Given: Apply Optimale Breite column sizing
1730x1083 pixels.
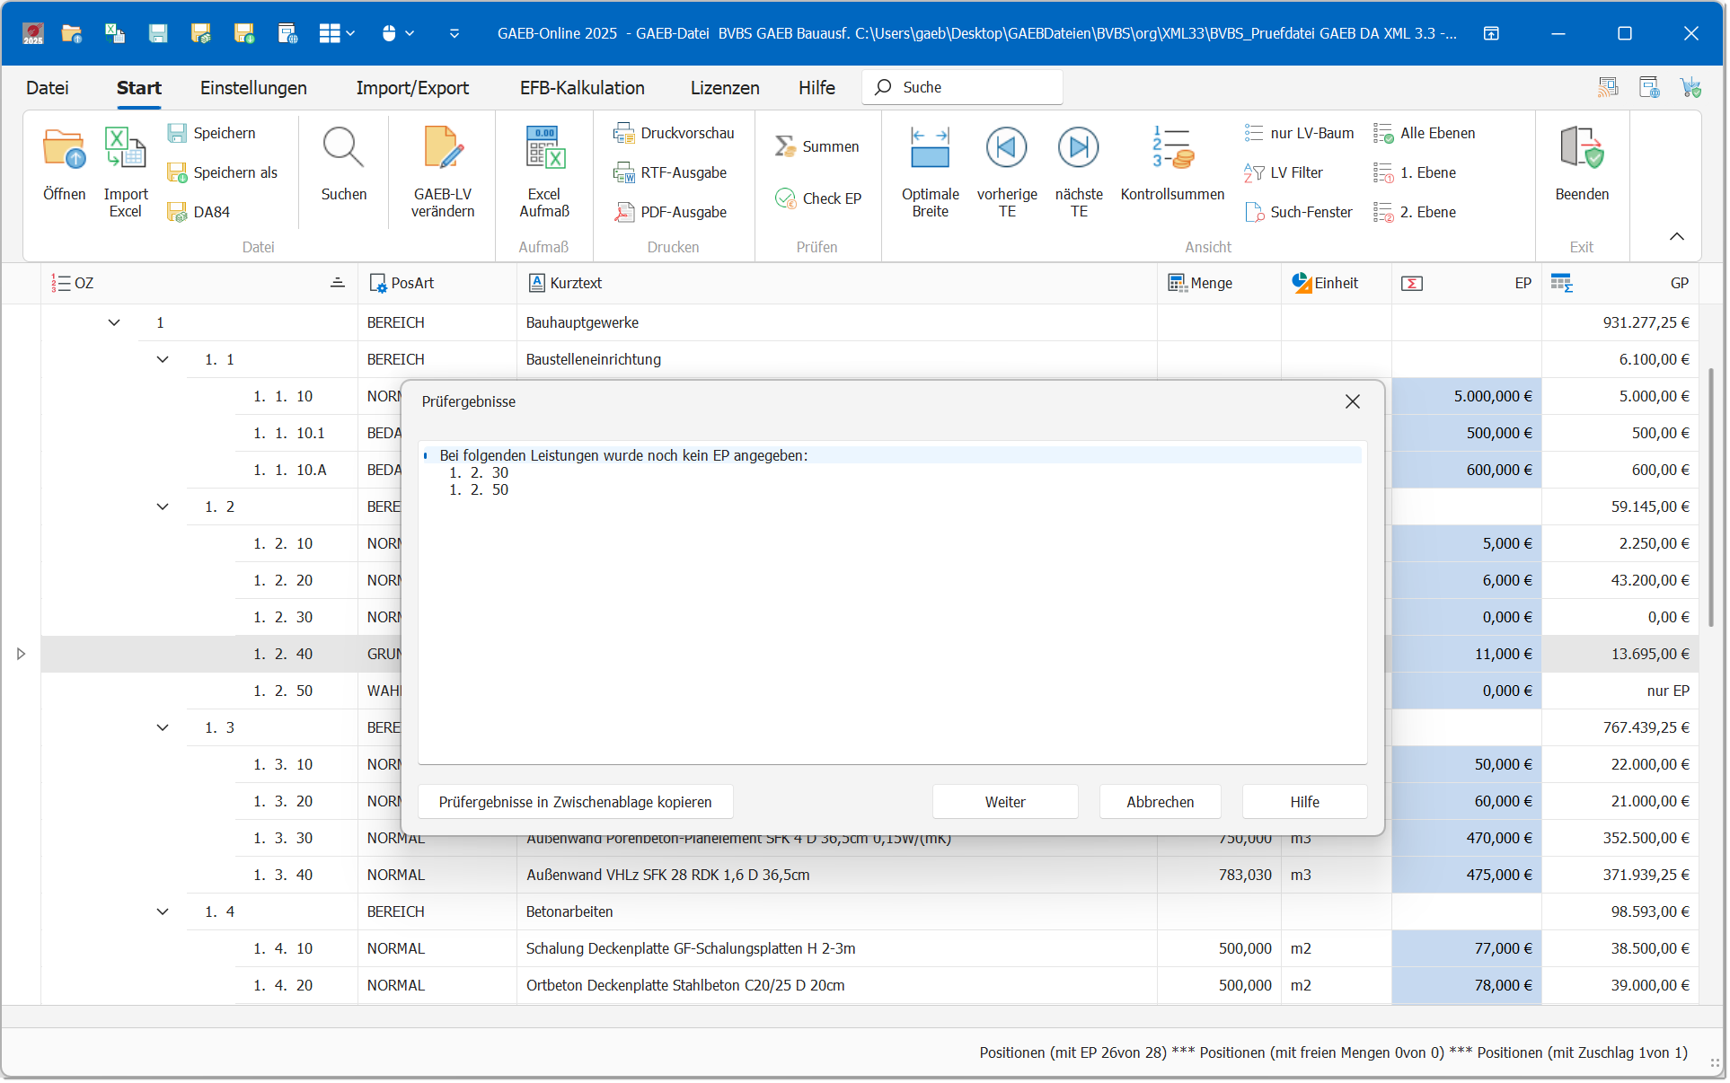Looking at the screenshot, I should tap(930, 151).
